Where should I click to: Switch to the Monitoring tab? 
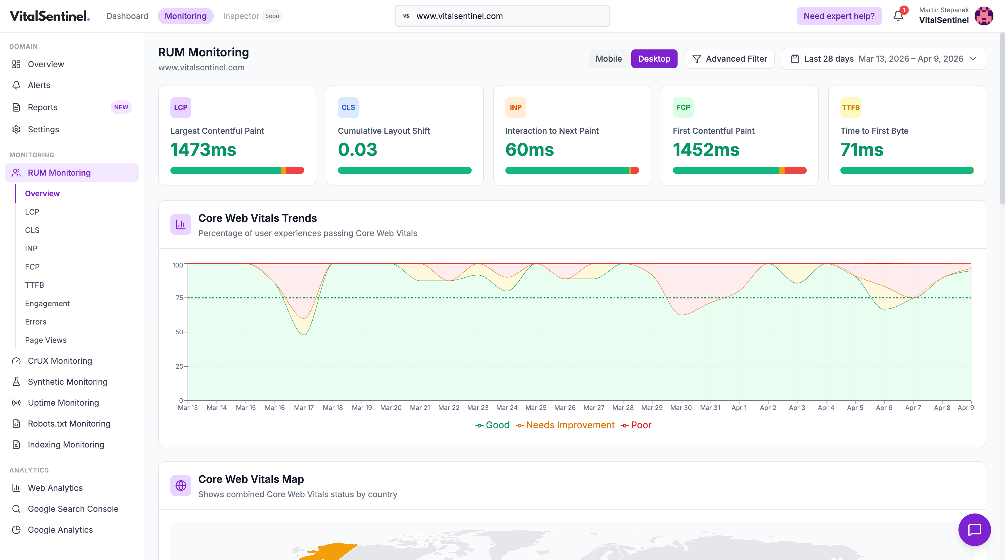(x=186, y=16)
